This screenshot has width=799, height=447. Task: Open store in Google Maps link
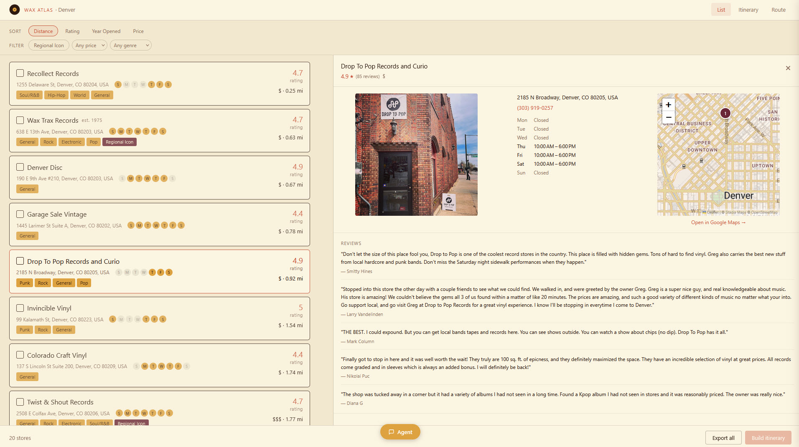(x=718, y=222)
